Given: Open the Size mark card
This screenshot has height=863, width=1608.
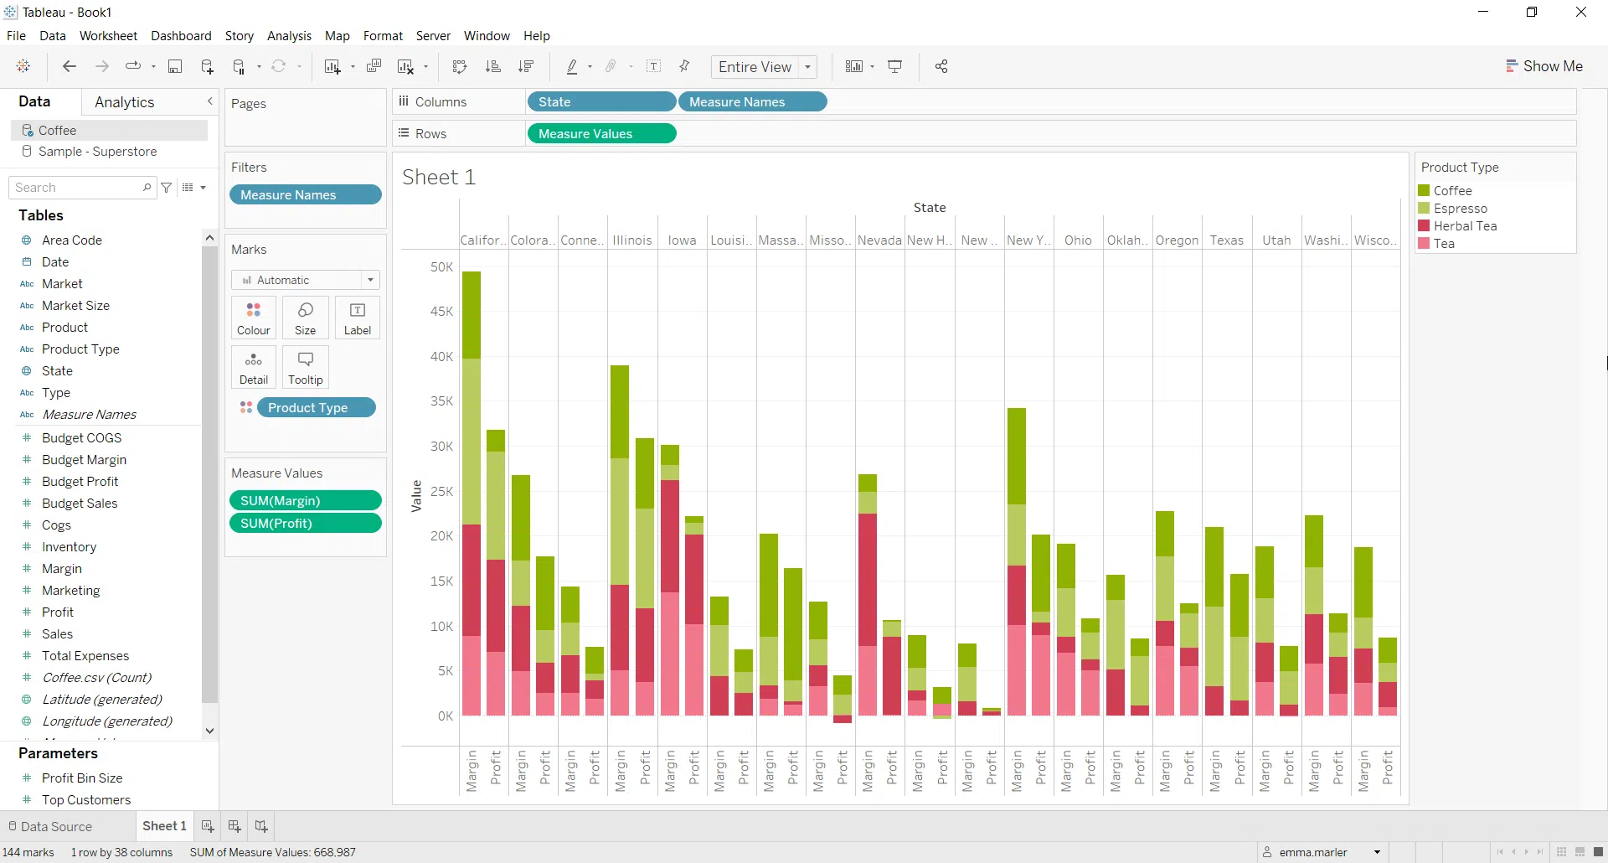Looking at the screenshot, I should click(x=305, y=318).
